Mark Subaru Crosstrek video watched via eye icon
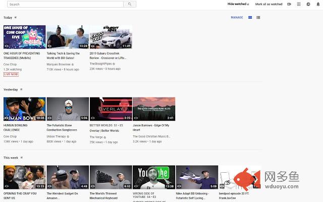The width and height of the screenshot is (323, 202). [93, 46]
